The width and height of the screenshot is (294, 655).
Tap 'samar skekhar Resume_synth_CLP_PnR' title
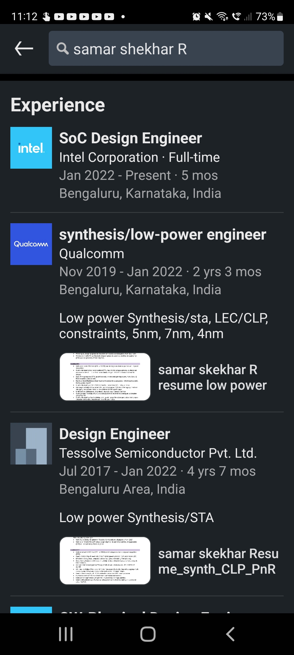click(x=218, y=561)
